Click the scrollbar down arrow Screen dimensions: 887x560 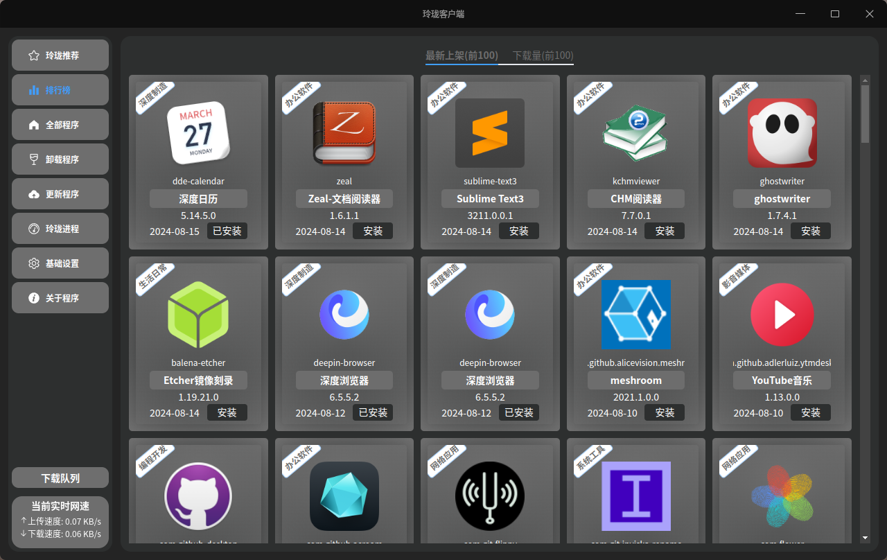click(865, 537)
